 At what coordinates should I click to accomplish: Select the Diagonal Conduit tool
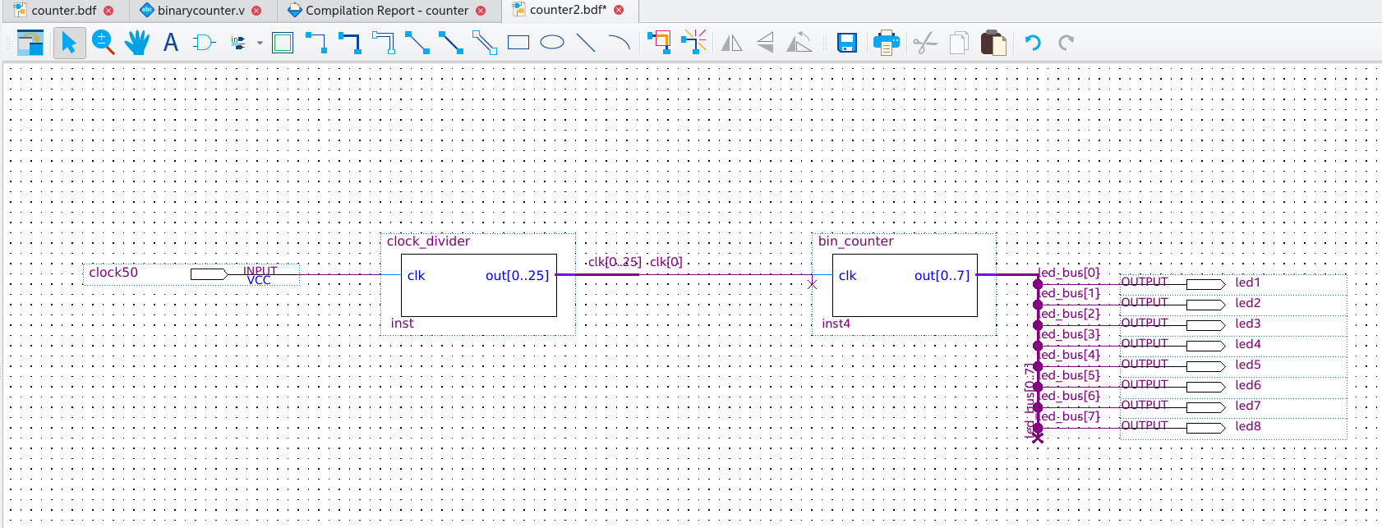(485, 42)
